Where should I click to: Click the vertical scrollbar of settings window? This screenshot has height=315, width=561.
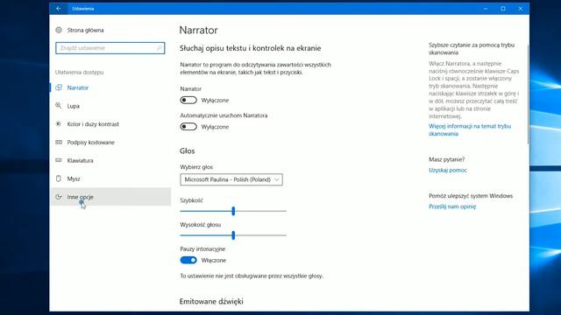(x=528, y=94)
